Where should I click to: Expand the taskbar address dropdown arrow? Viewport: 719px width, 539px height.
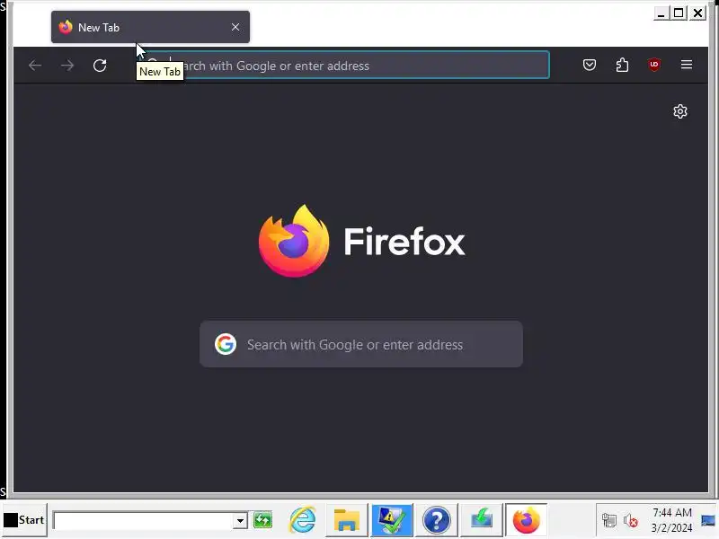pos(240,521)
